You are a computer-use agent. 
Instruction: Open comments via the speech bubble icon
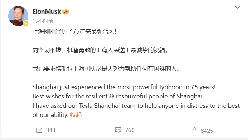tap(118, 130)
